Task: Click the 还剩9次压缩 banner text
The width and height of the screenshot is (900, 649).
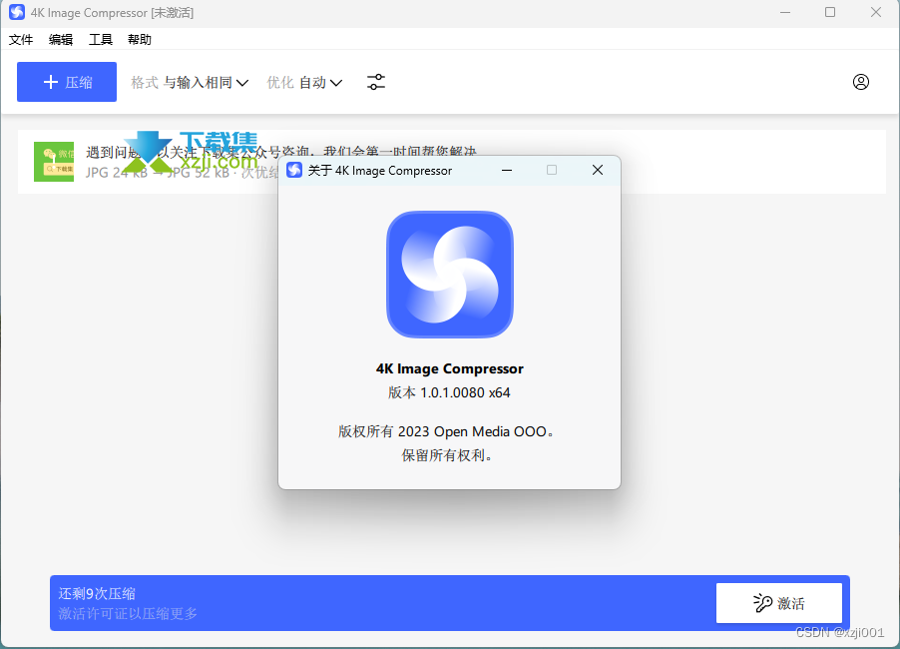Action: click(97, 593)
